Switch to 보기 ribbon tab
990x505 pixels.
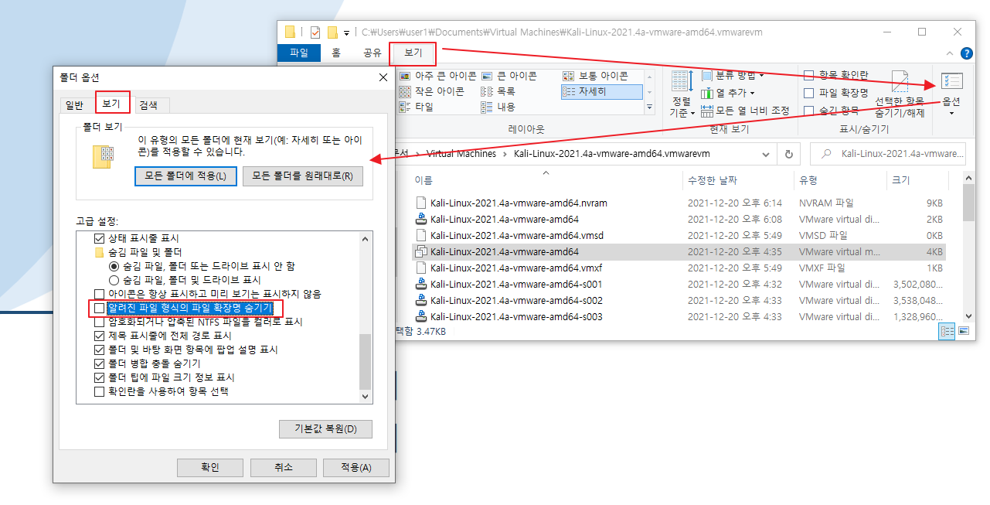point(413,53)
